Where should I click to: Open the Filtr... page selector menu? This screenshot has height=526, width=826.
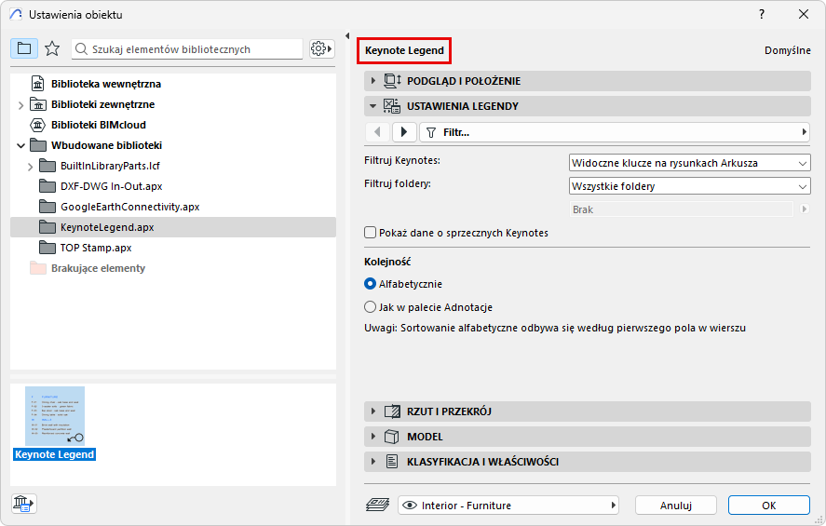[x=615, y=132]
